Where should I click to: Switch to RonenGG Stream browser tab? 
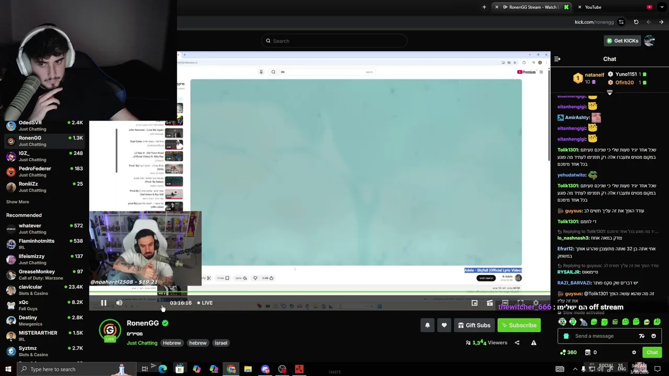click(x=533, y=7)
